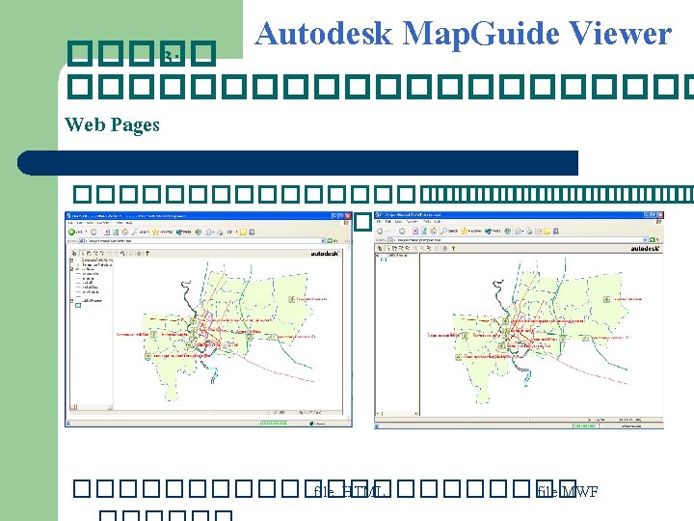The width and height of the screenshot is (694, 521).
Task: Click Stop icon in the right browser toolbar
Action: (415, 231)
